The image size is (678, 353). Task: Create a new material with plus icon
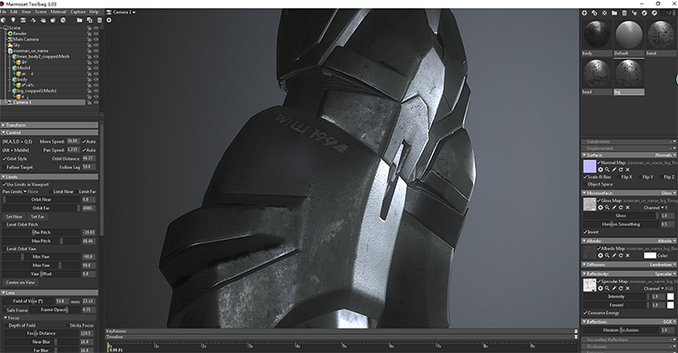tap(584, 13)
